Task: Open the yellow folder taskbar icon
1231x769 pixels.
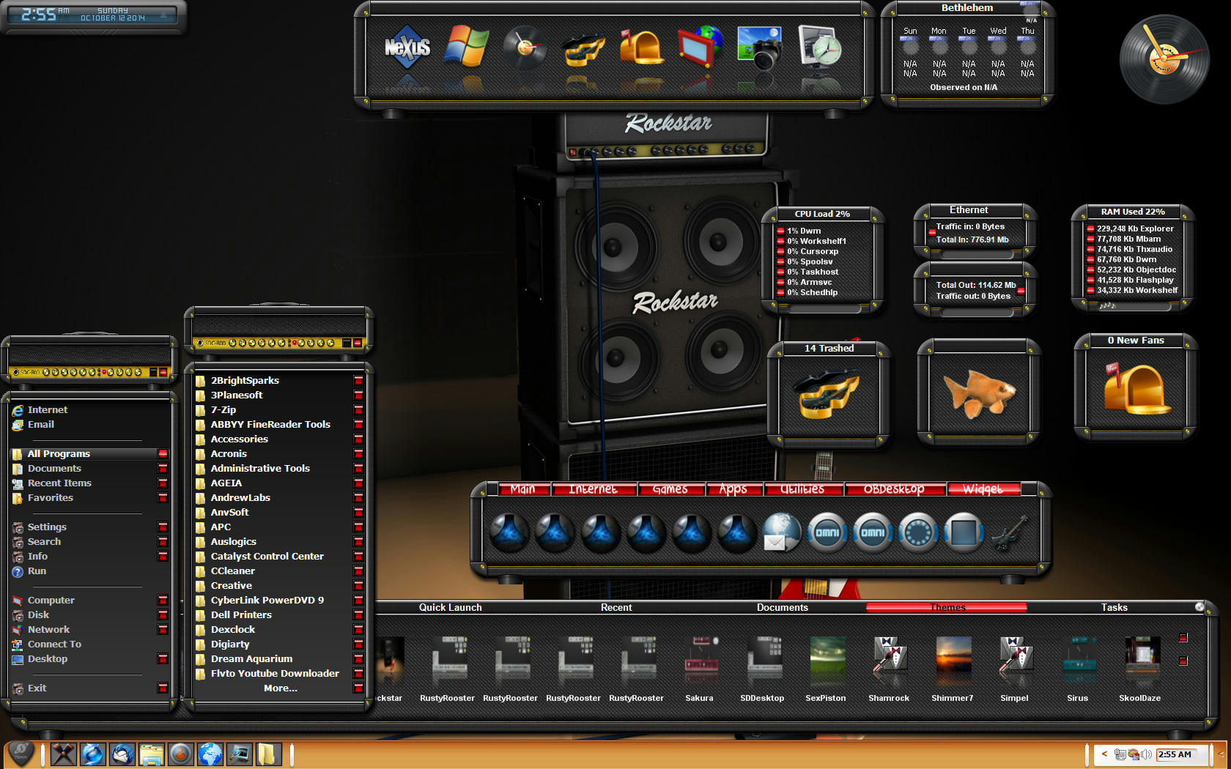Action: [x=267, y=754]
